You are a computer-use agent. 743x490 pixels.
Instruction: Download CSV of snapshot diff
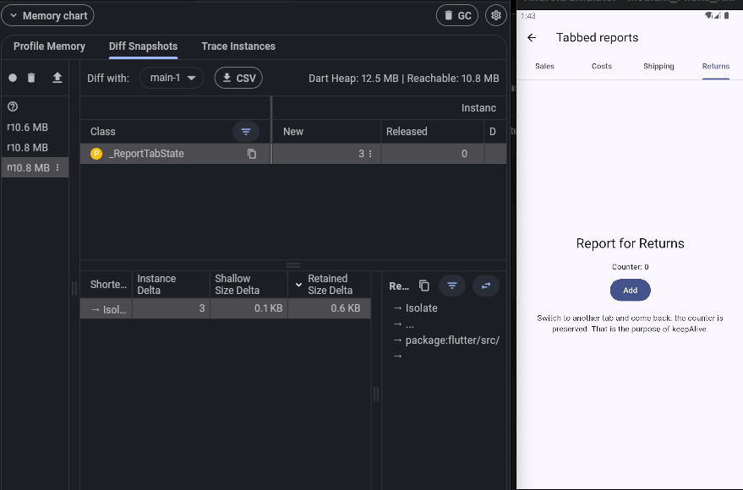click(239, 78)
